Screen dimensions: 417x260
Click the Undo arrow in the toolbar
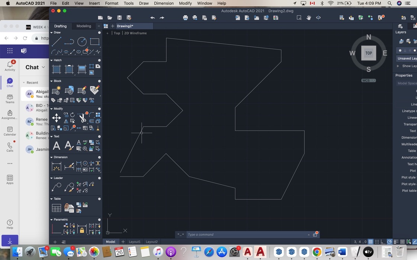tap(152, 17)
